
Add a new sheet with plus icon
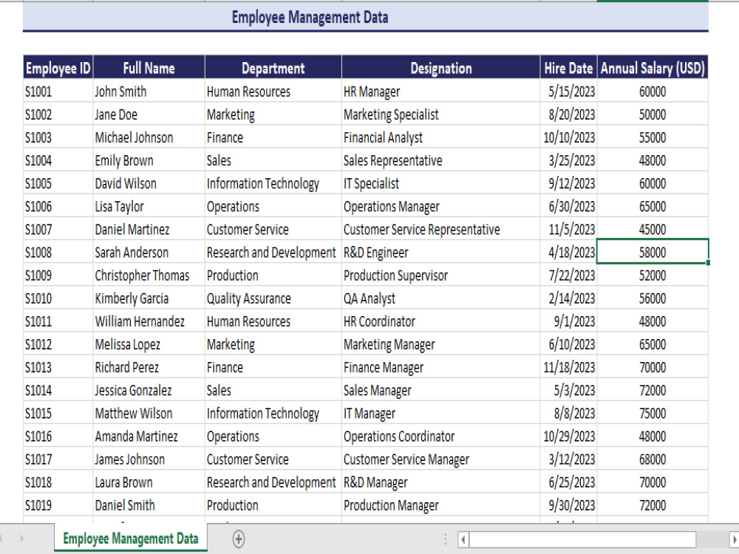tap(239, 539)
